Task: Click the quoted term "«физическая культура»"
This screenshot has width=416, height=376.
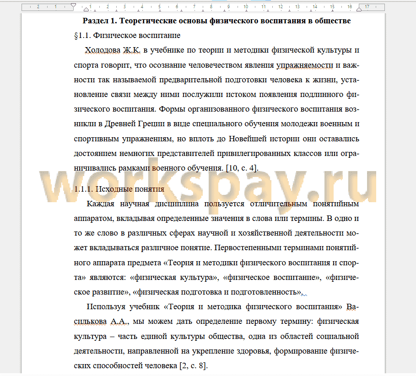Action: [174, 277]
